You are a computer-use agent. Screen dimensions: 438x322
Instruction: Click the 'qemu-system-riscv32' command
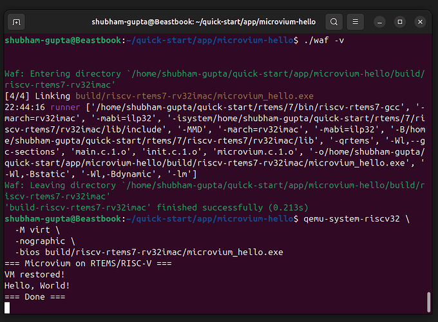(352, 219)
